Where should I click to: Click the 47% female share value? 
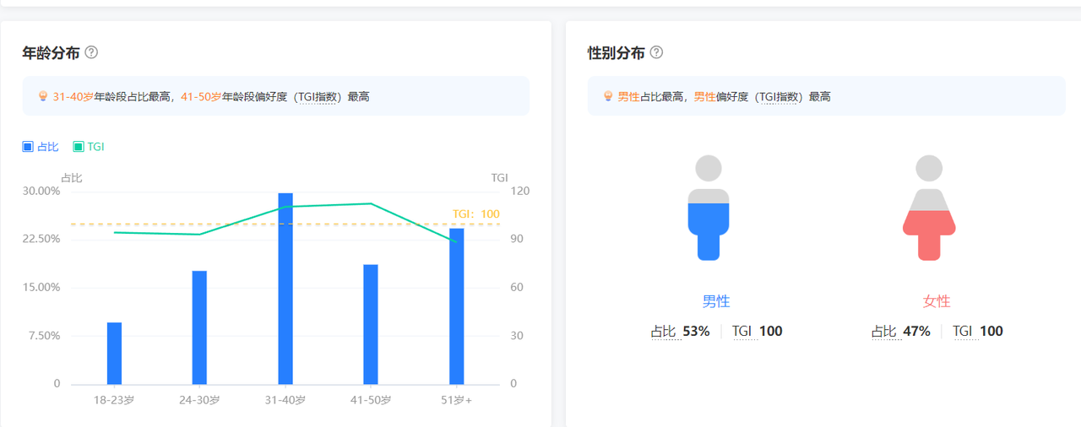pos(916,332)
